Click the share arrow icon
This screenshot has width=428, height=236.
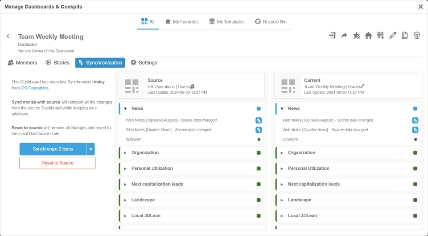click(344, 36)
